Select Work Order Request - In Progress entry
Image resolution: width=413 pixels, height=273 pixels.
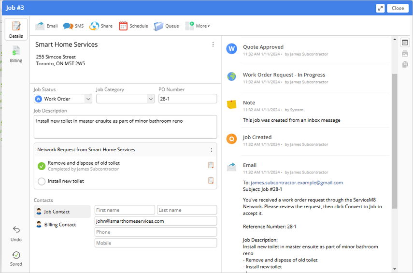click(x=284, y=75)
